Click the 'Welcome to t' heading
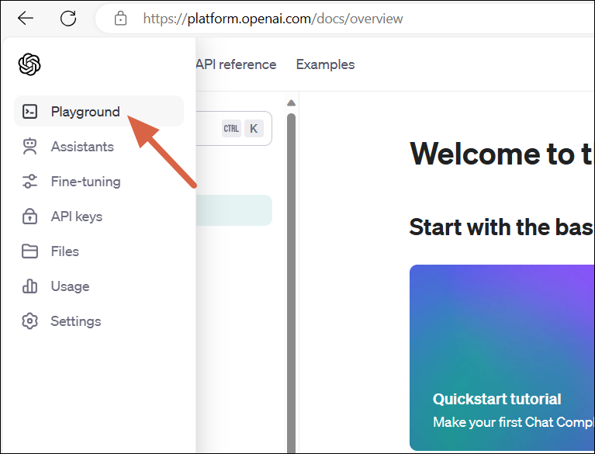 pos(501,154)
